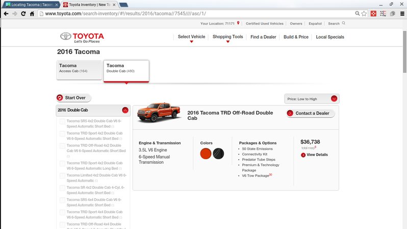This screenshot has width=407, height=229.
Task: Close the Locating Tacoma tab
Action: click(56, 5)
